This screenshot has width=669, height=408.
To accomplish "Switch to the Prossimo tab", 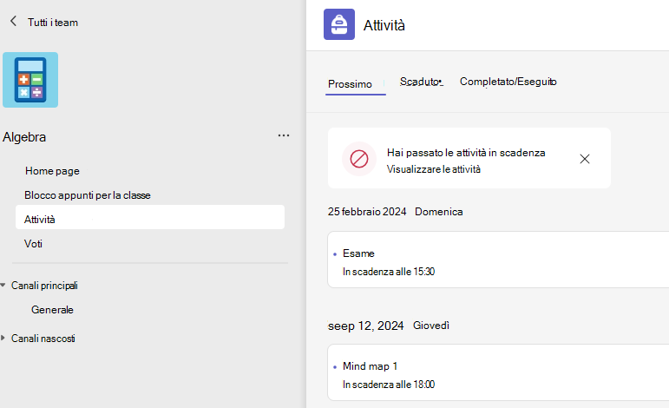I will (x=350, y=84).
